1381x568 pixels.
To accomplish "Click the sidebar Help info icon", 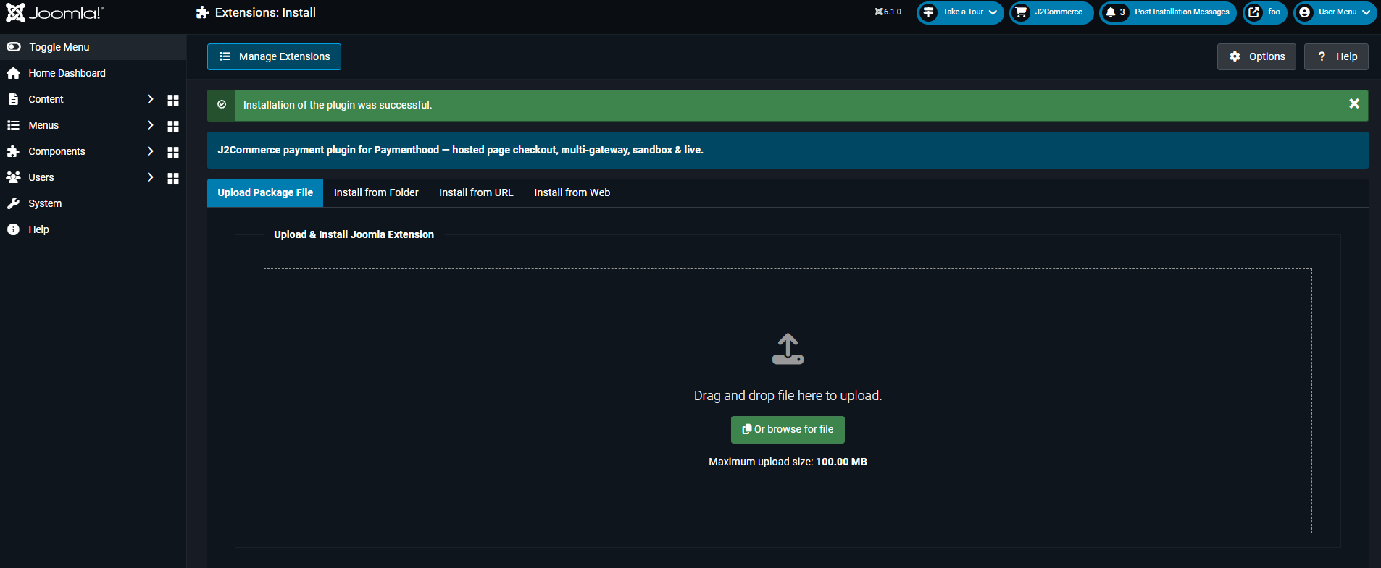I will click(13, 229).
